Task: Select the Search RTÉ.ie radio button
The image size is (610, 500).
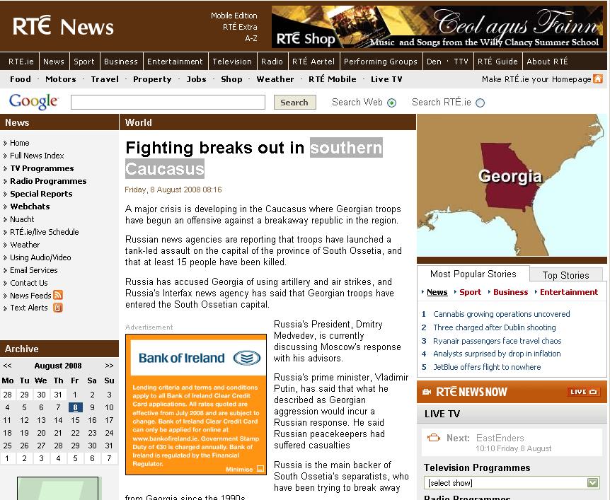Action: point(480,103)
